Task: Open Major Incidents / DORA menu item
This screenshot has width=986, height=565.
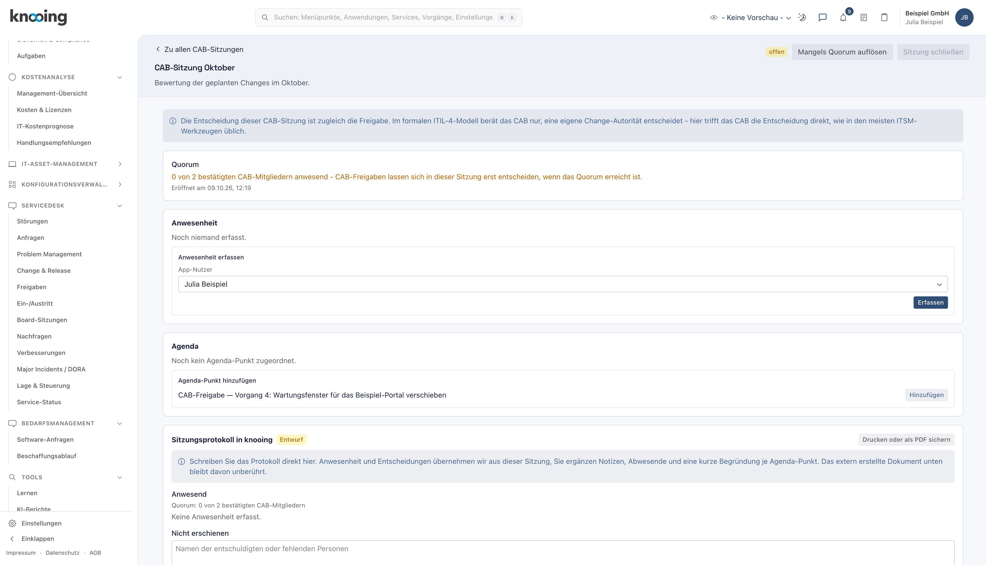Action: pos(51,369)
